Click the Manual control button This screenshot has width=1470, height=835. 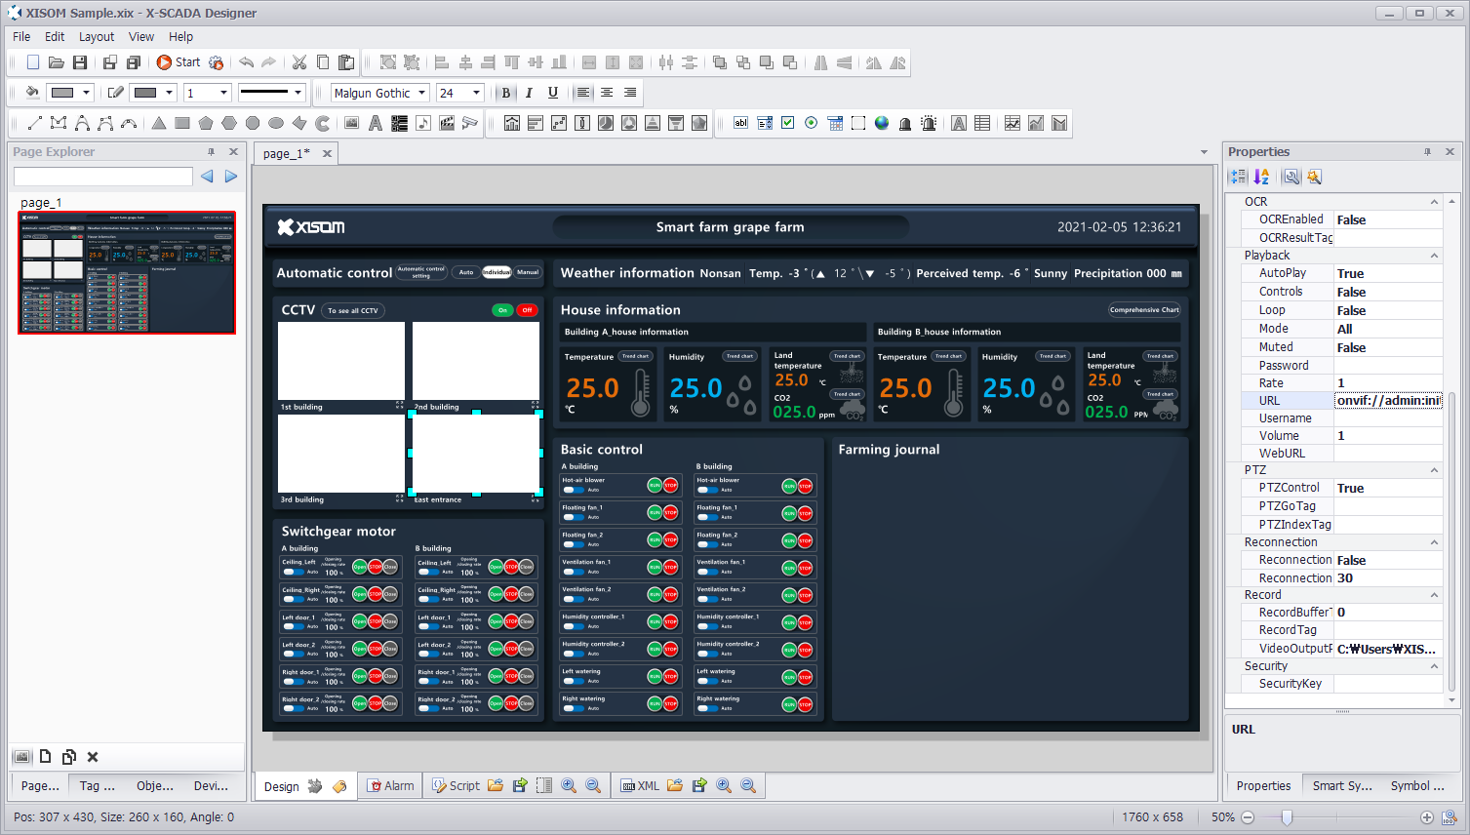tap(528, 272)
